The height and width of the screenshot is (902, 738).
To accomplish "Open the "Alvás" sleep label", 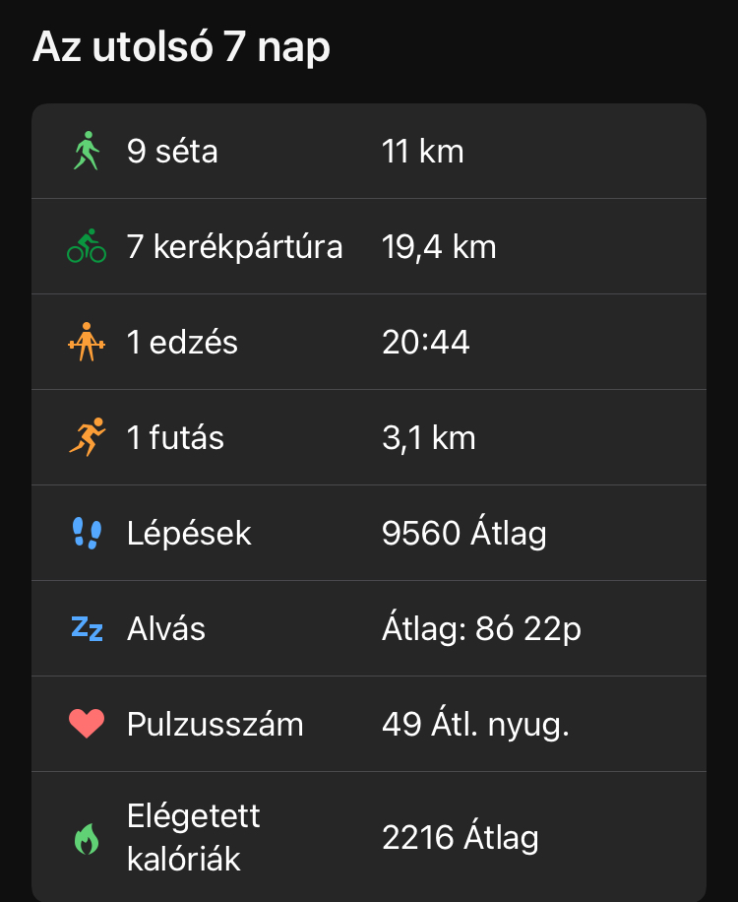I will coord(166,628).
